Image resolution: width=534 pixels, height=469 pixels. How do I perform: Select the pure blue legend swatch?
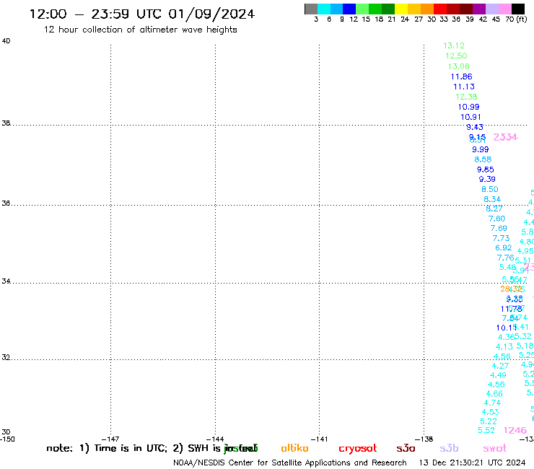pos(349,9)
